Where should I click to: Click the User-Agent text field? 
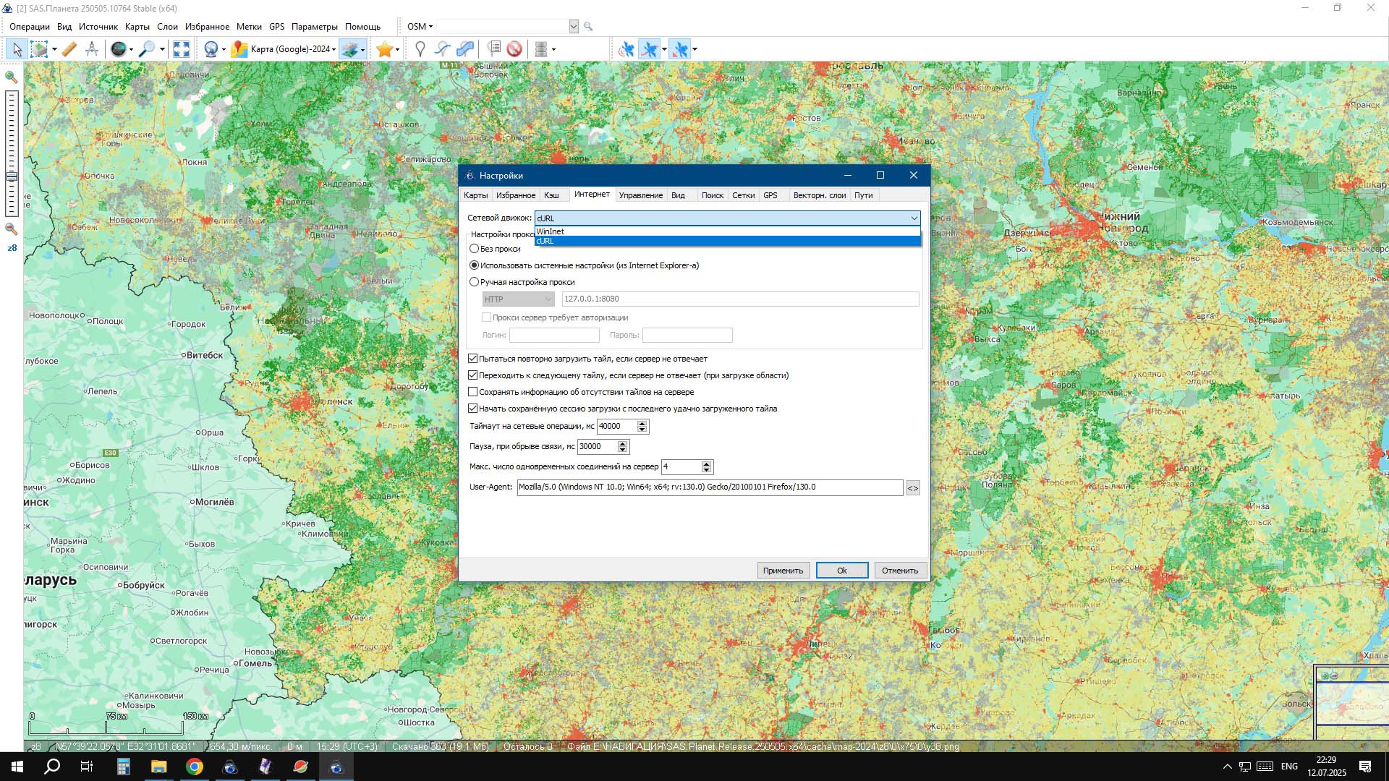click(709, 487)
